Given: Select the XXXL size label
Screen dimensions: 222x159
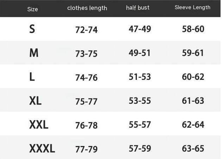Looking at the screenshot, I should (42, 149).
